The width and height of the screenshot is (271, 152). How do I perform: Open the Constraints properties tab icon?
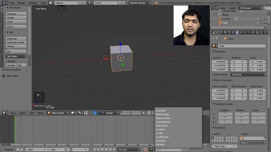pyautogui.click(x=241, y=33)
